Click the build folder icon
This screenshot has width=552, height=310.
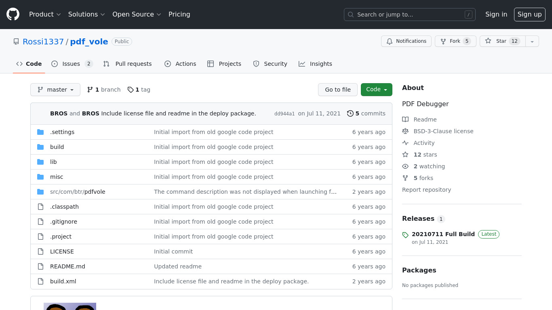click(40, 147)
